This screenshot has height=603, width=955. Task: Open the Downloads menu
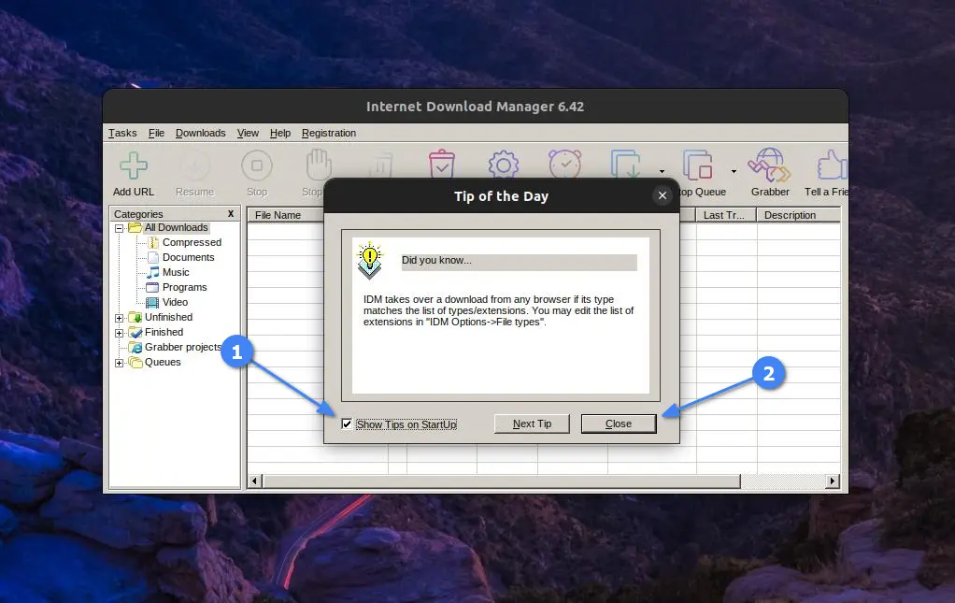[200, 133]
